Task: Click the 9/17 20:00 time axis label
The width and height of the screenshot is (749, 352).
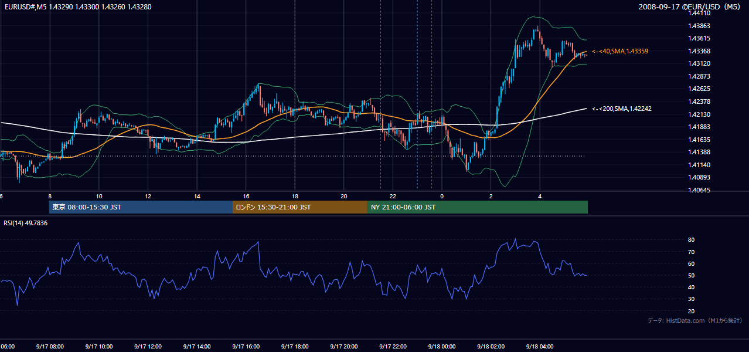Action: coord(344,346)
